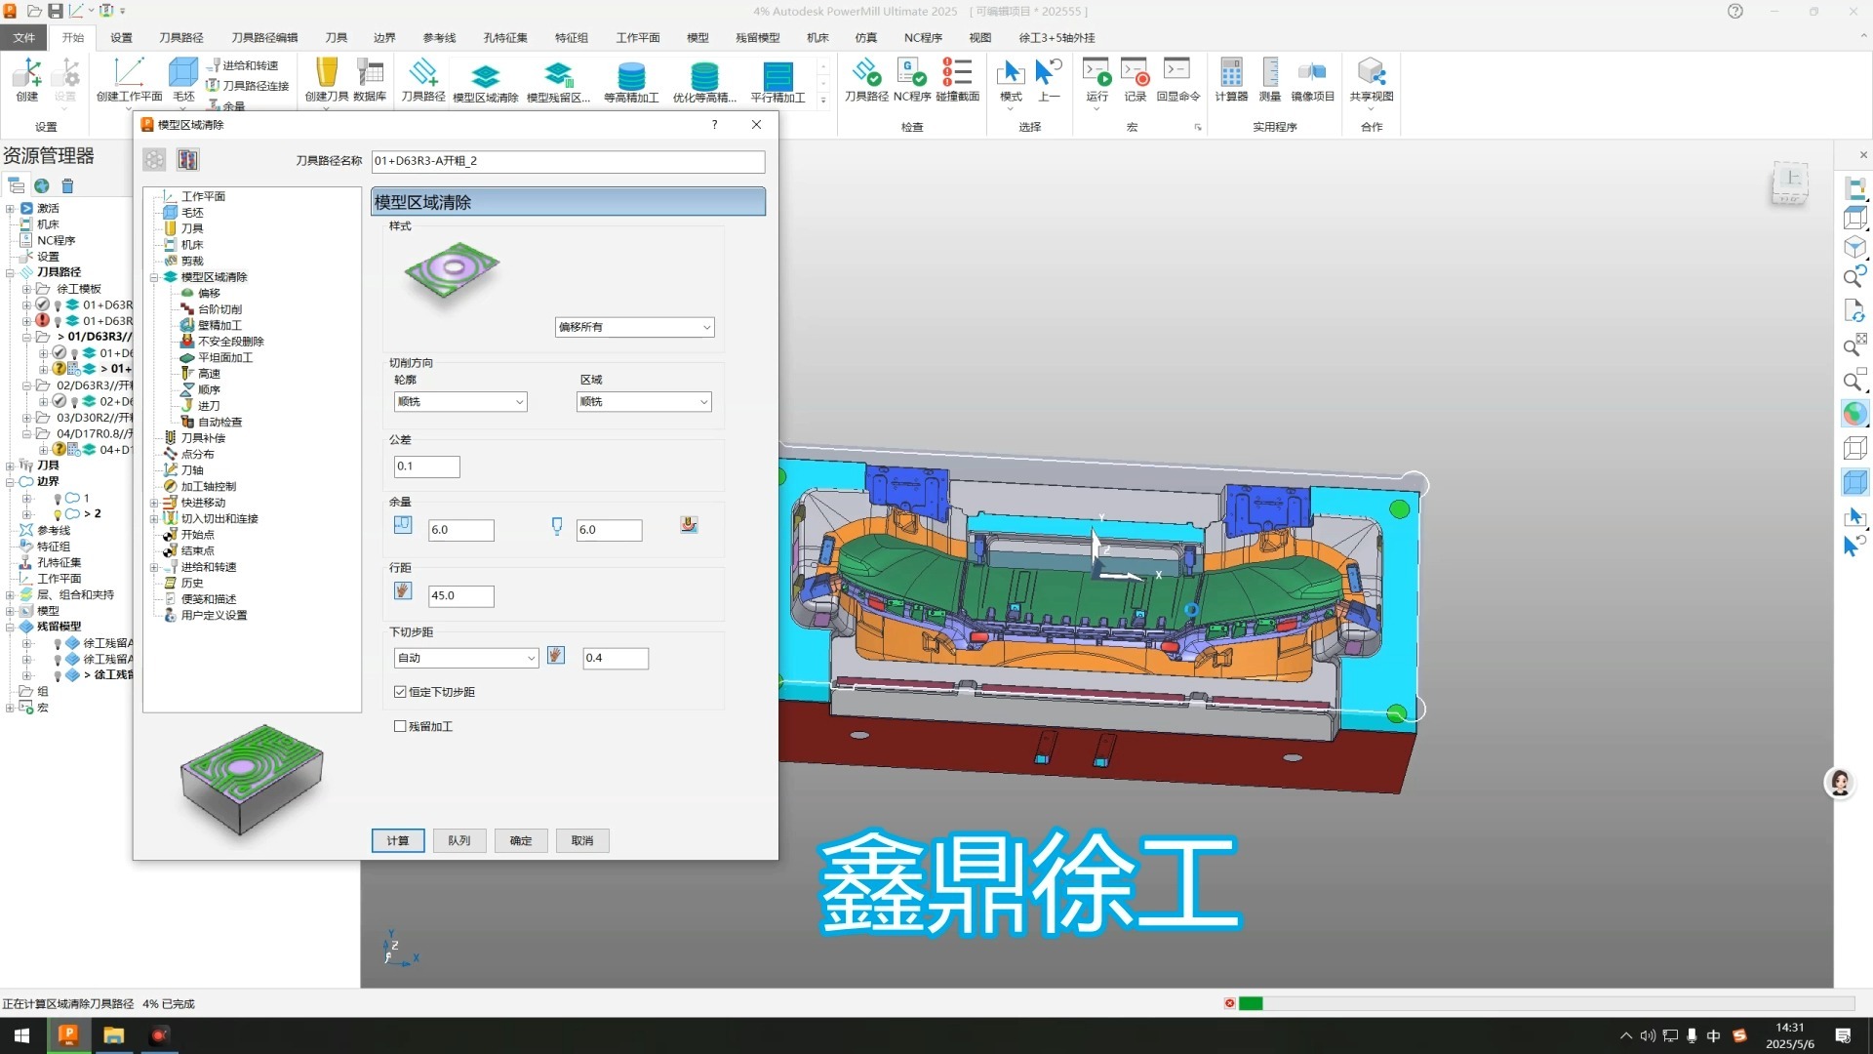1873x1054 pixels.
Task: Click the 进给和转速 ribbon button
Action: pyautogui.click(x=243, y=65)
